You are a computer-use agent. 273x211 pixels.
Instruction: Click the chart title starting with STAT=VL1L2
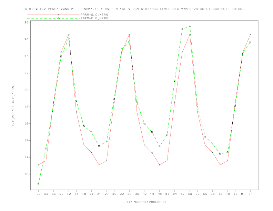point(135,9)
